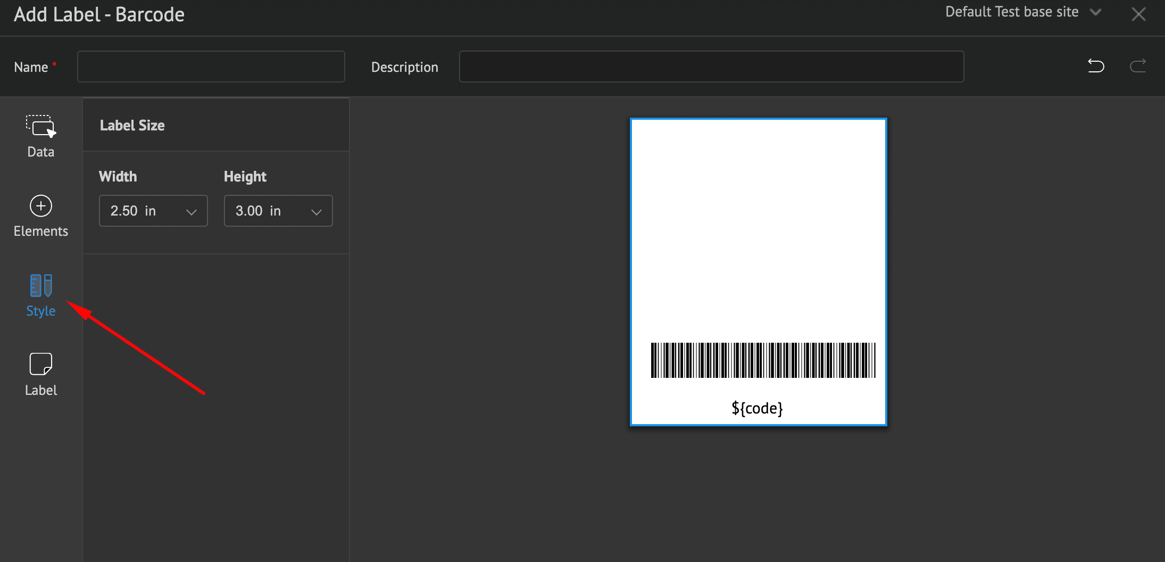The width and height of the screenshot is (1165, 562).
Task: Open the Default Test base site selector text
Action: coord(1011,12)
